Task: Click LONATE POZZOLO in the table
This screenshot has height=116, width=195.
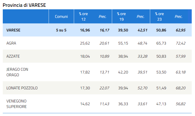Action: 22,88
